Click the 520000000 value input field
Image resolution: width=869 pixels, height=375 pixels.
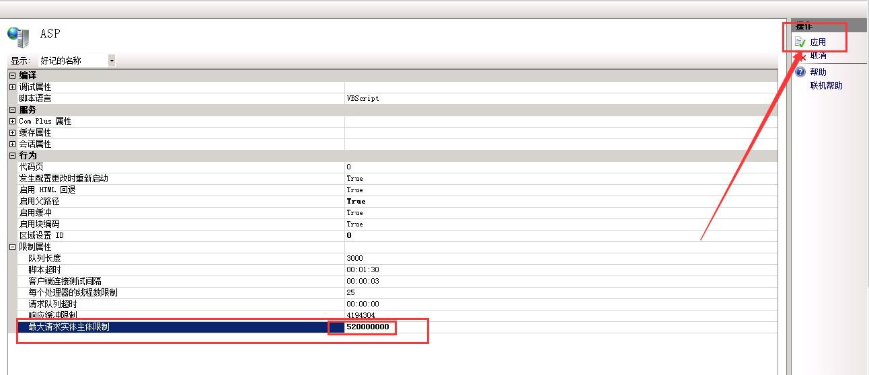560,327
